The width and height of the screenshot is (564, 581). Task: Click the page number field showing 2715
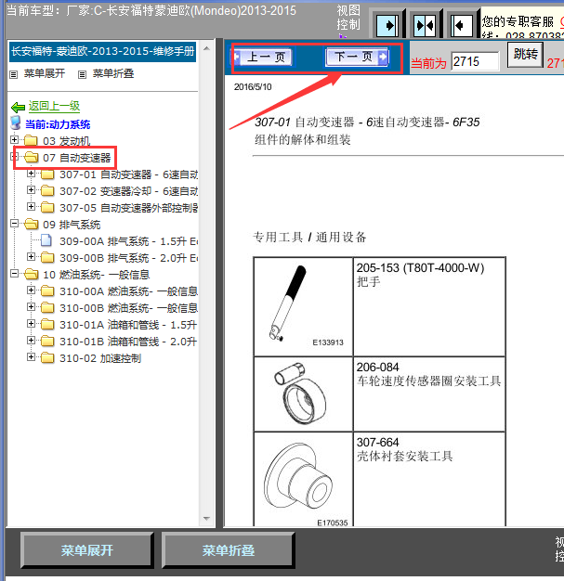pos(475,61)
